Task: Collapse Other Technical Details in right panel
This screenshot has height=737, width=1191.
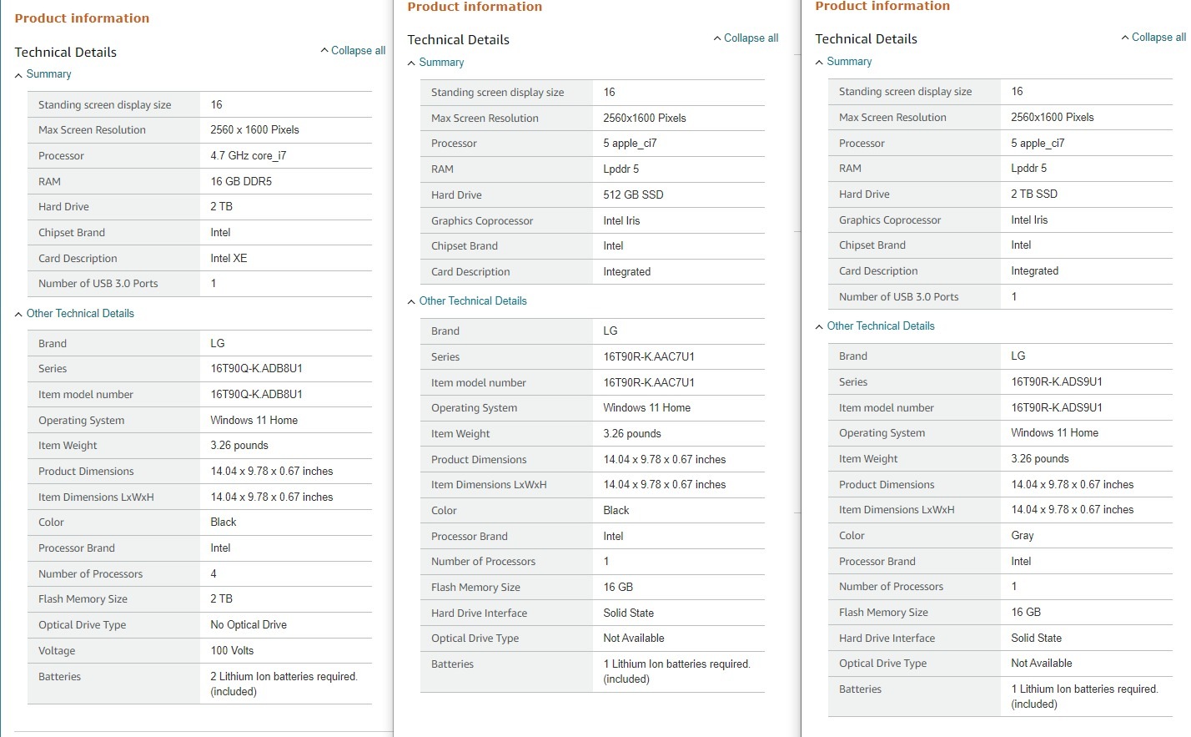Action: point(875,326)
